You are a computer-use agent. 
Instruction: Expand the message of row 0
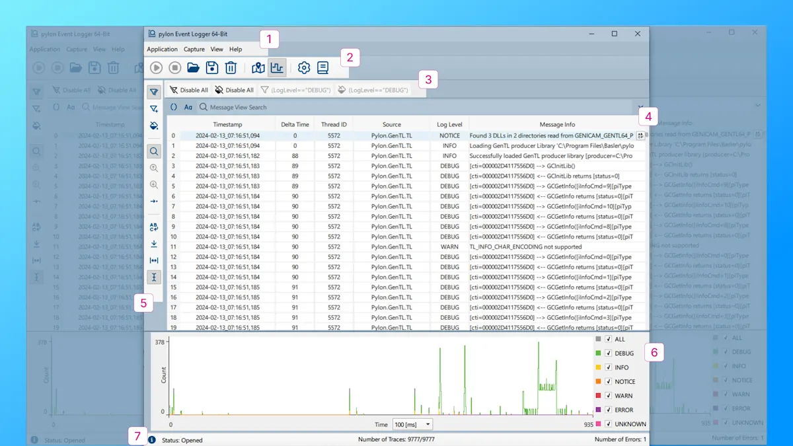[x=640, y=135]
